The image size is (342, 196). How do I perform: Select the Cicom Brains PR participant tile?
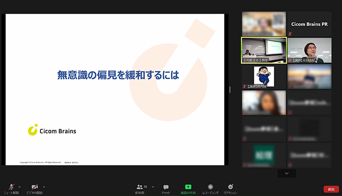[309, 24]
